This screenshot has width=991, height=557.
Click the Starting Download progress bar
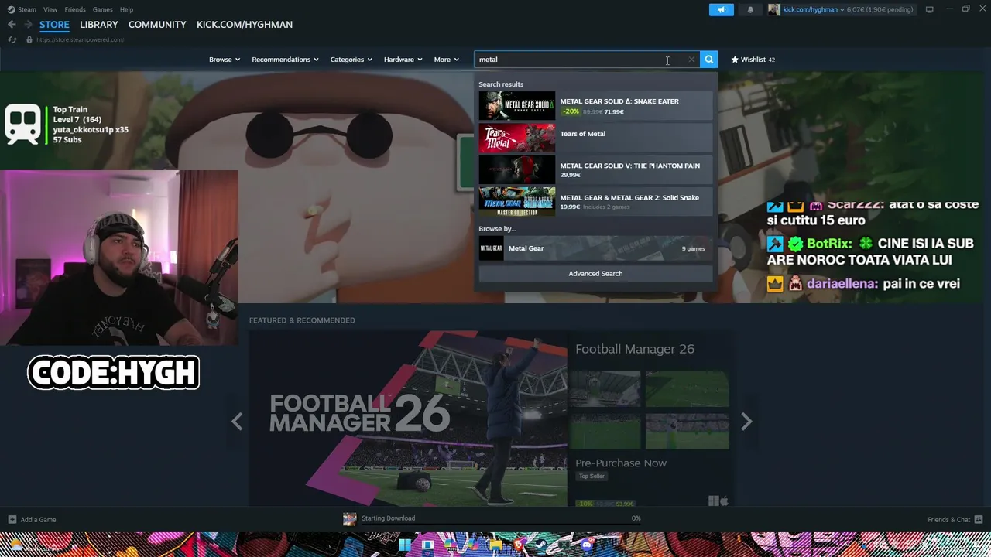click(x=500, y=525)
